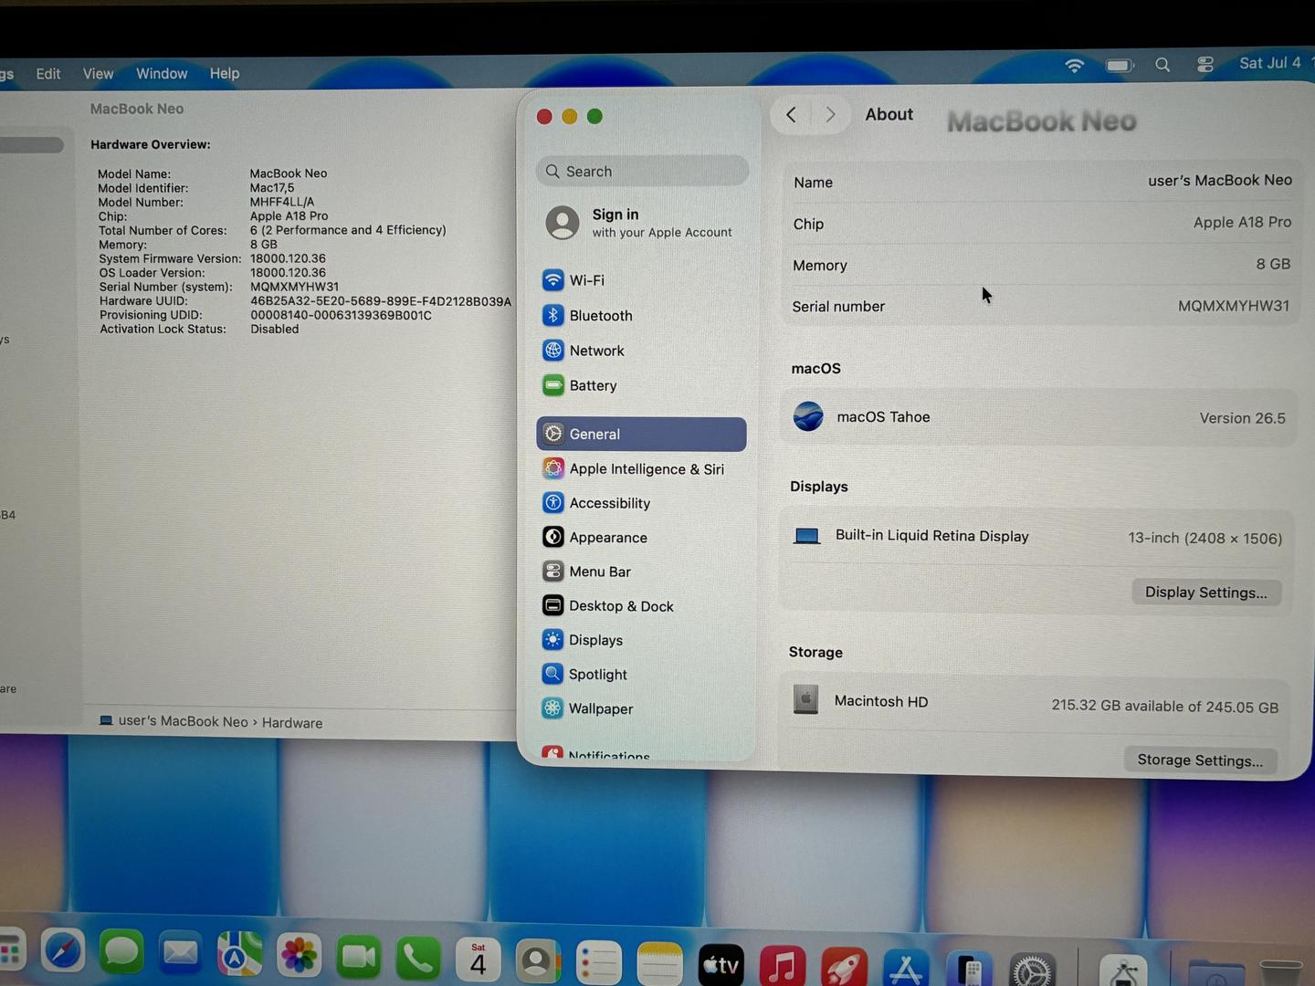Click "6 (2 Performance and 4 Efficiency)" cores value
The image size is (1315, 986).
click(x=348, y=230)
